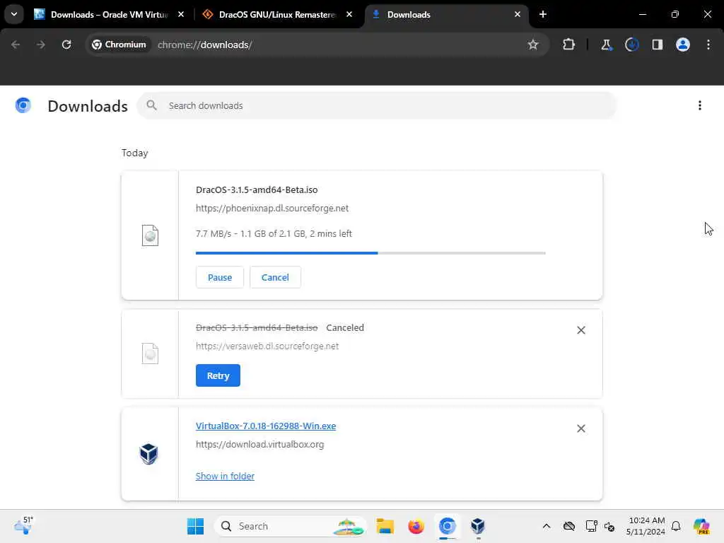Screen dimensions: 724x543
Task: Click the canceled DracOS file icon
Action: 150,354
